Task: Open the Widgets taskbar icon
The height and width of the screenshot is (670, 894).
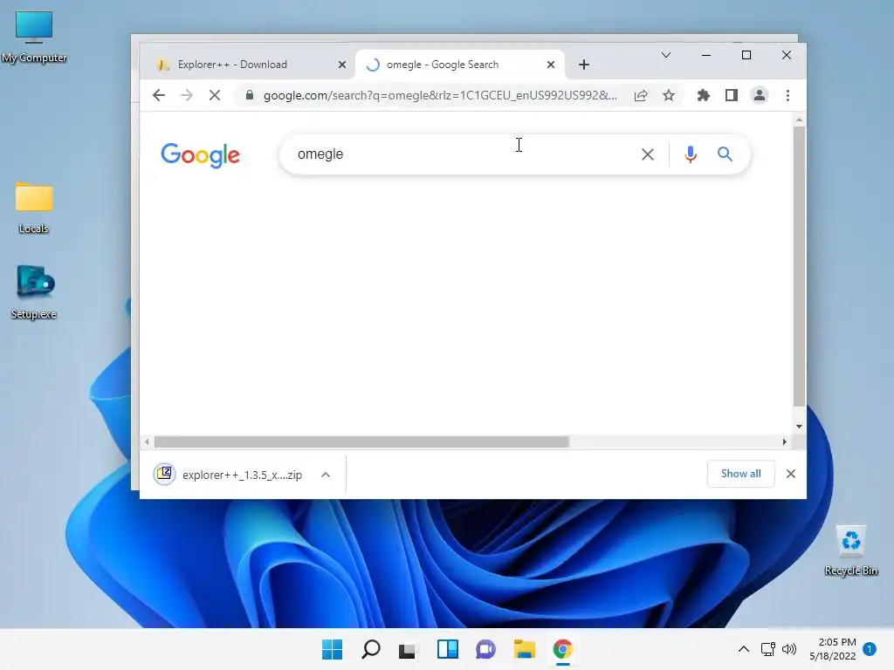Action: click(x=448, y=649)
